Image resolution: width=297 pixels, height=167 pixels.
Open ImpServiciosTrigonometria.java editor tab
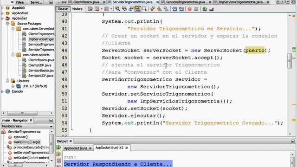[x=240, y=2]
